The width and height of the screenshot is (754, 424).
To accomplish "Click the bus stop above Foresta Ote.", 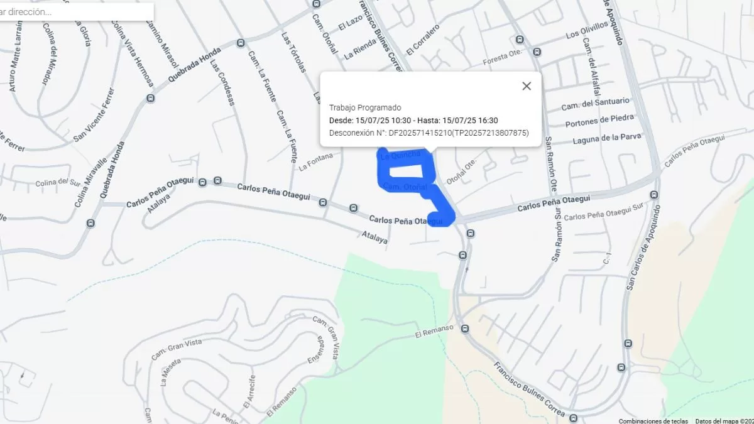I will click(519, 39).
